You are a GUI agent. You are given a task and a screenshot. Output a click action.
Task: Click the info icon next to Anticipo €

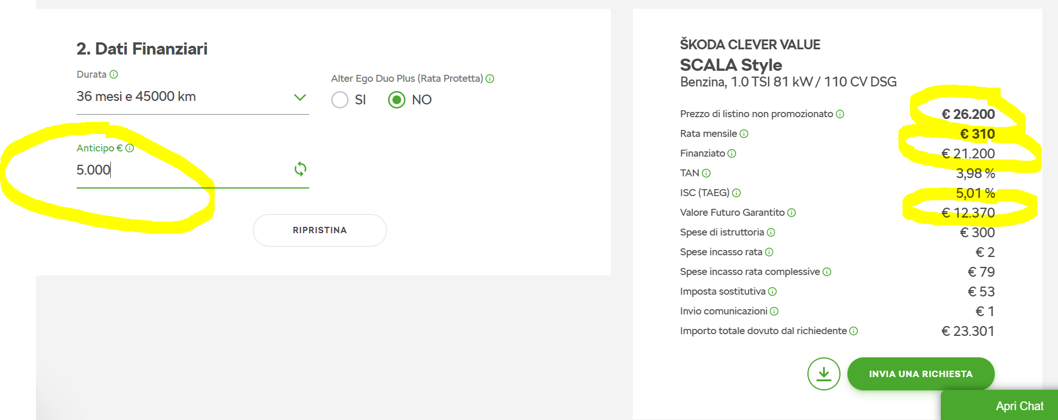(130, 148)
